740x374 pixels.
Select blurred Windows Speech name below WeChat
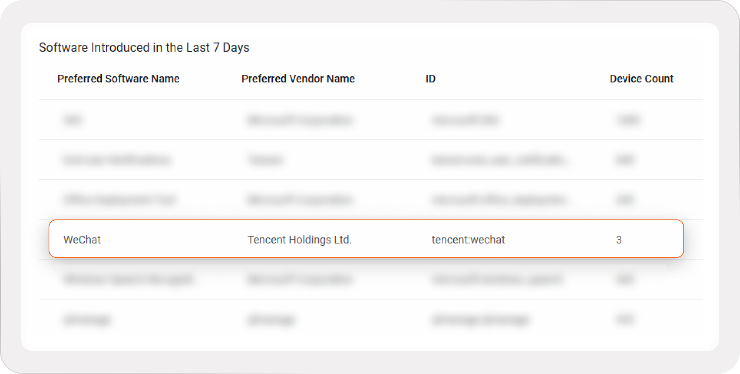pyautogui.click(x=128, y=279)
